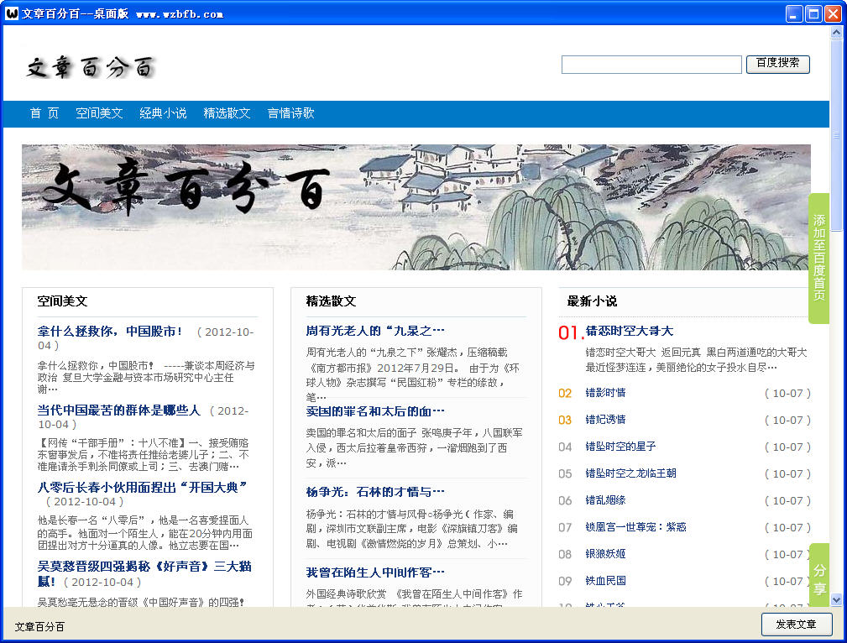Click the vertical scrollbar thumb
The width and height of the screenshot is (847, 643).
point(836,135)
